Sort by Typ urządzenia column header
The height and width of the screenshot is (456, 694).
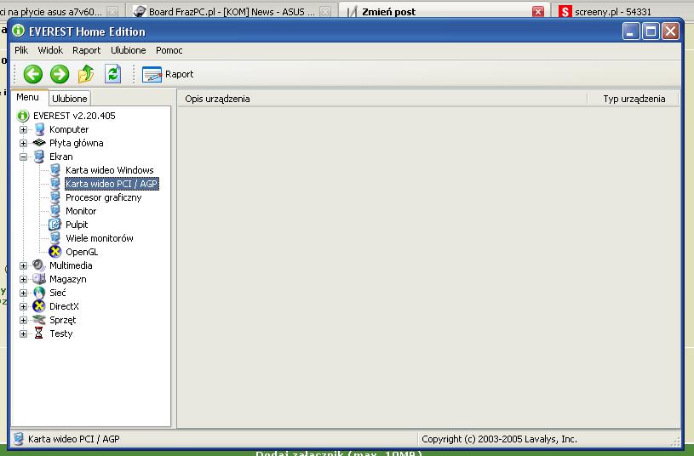coord(633,99)
